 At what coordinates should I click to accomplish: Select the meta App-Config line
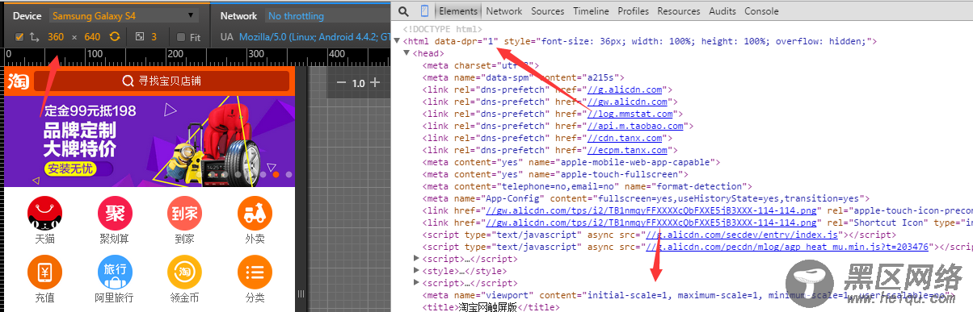click(x=646, y=198)
